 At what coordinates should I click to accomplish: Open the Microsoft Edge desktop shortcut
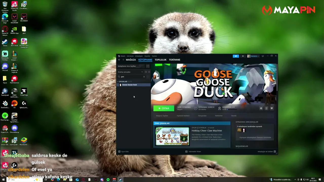pos(5,18)
